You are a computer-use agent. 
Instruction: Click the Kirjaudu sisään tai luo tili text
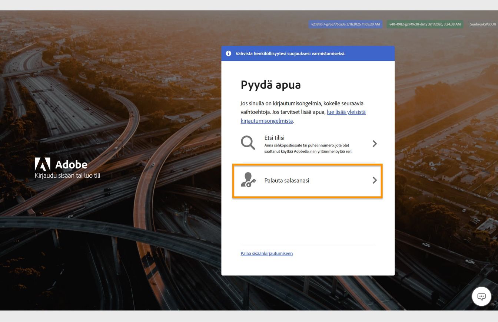point(67,175)
